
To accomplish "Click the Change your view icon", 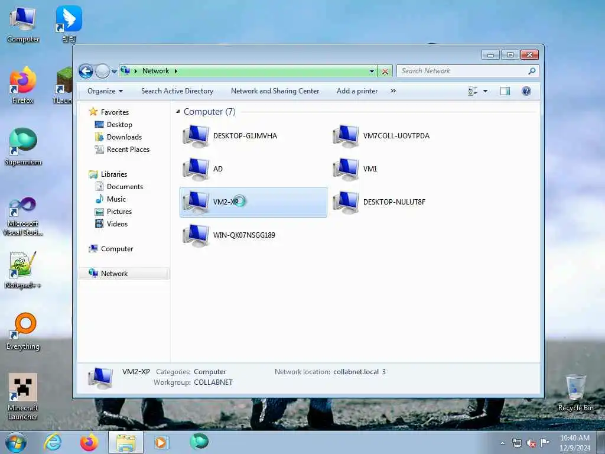I will (x=473, y=91).
